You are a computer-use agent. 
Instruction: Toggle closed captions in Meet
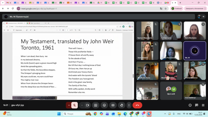(113, 105)
